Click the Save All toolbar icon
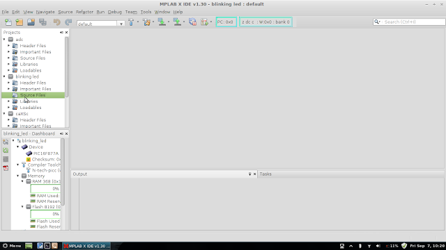Viewport: 446px width, 250px height. (x=43, y=22)
